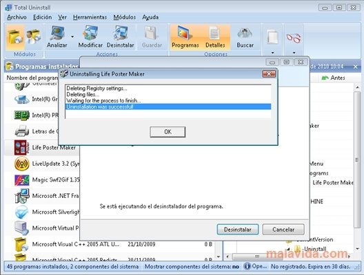Image resolution: width=364 pixels, height=275 pixels.
Task: Select Life Poster Maker program icon
Action: click(21, 147)
